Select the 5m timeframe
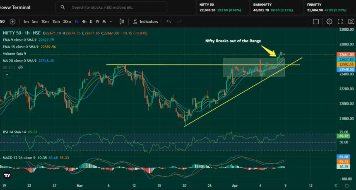 point(35,22)
